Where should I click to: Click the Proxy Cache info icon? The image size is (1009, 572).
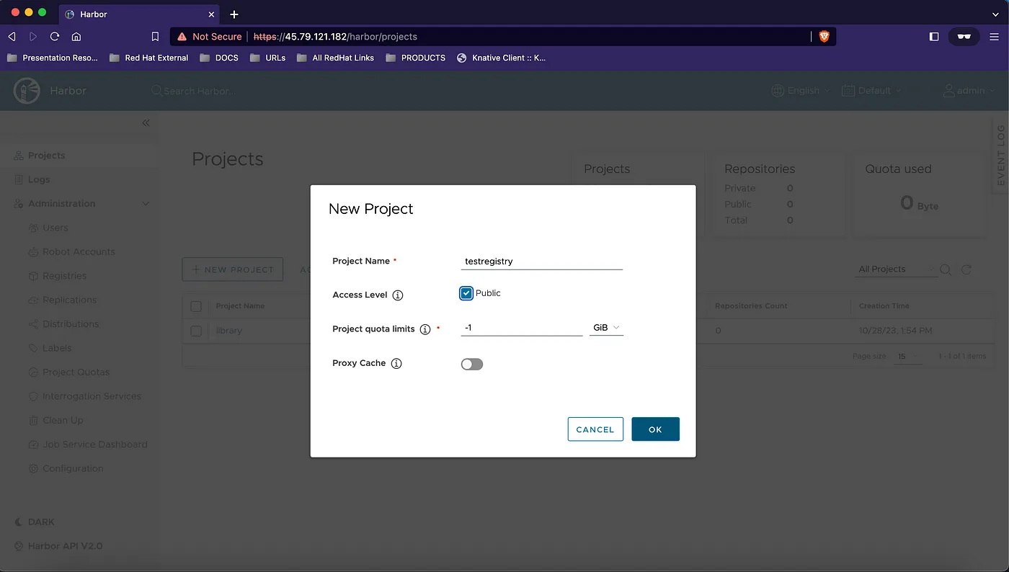click(396, 364)
